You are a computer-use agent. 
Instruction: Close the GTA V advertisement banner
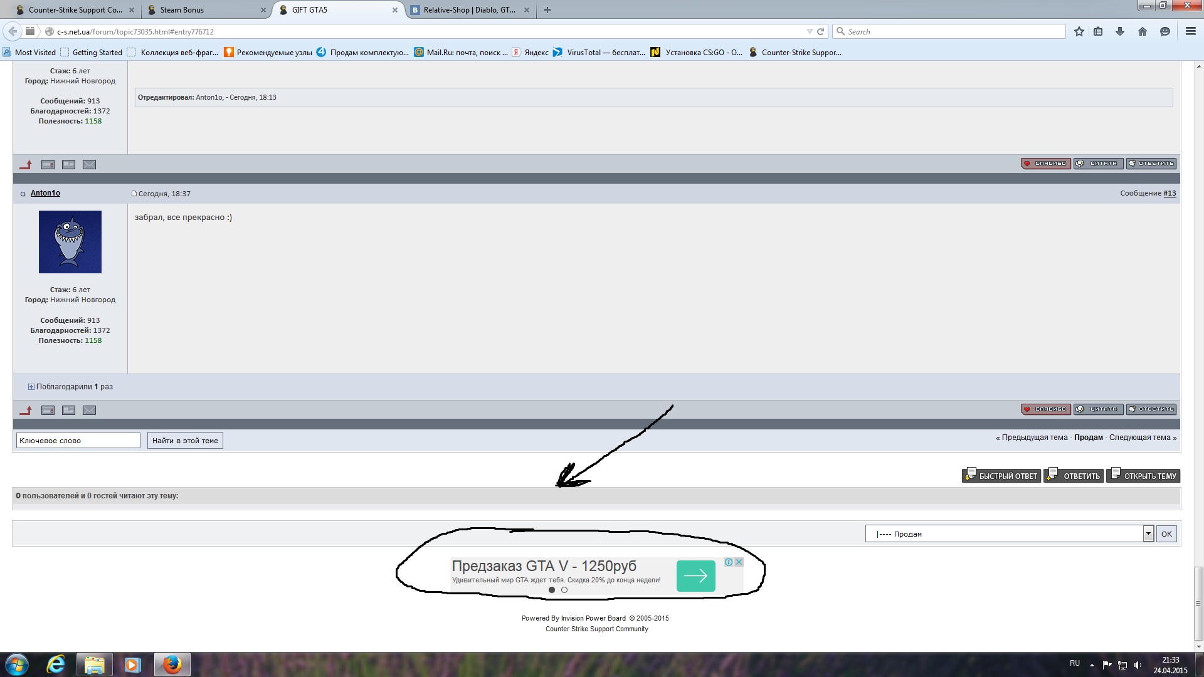tap(739, 562)
